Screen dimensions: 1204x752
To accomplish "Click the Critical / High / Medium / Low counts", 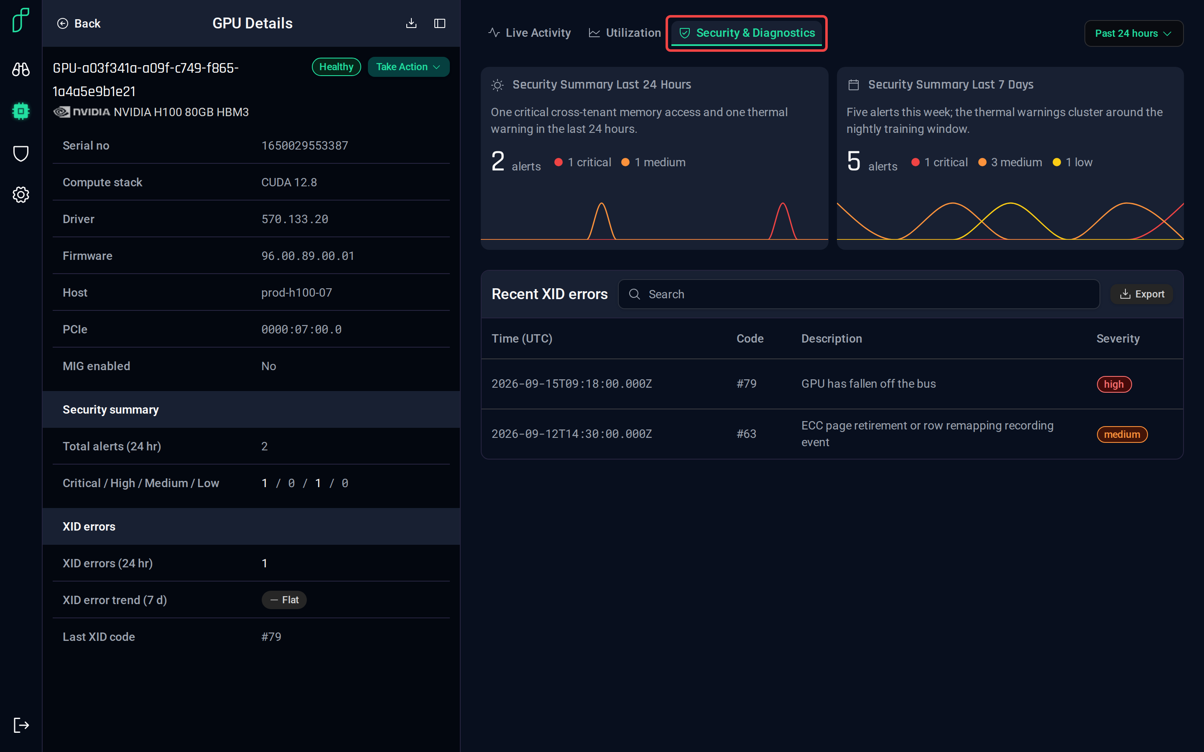I will pyautogui.click(x=304, y=483).
